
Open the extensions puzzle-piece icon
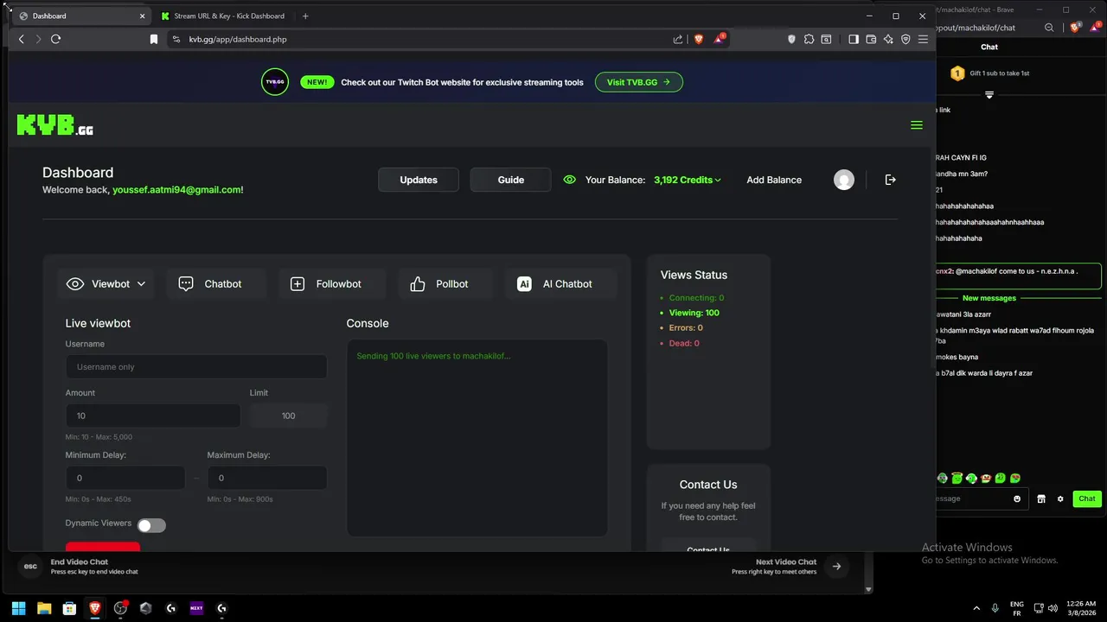809,39
